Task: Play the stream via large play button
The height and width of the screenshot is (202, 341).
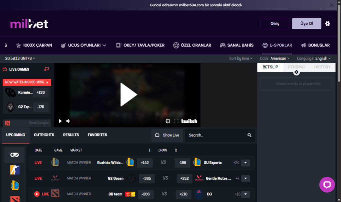Action: [129, 95]
